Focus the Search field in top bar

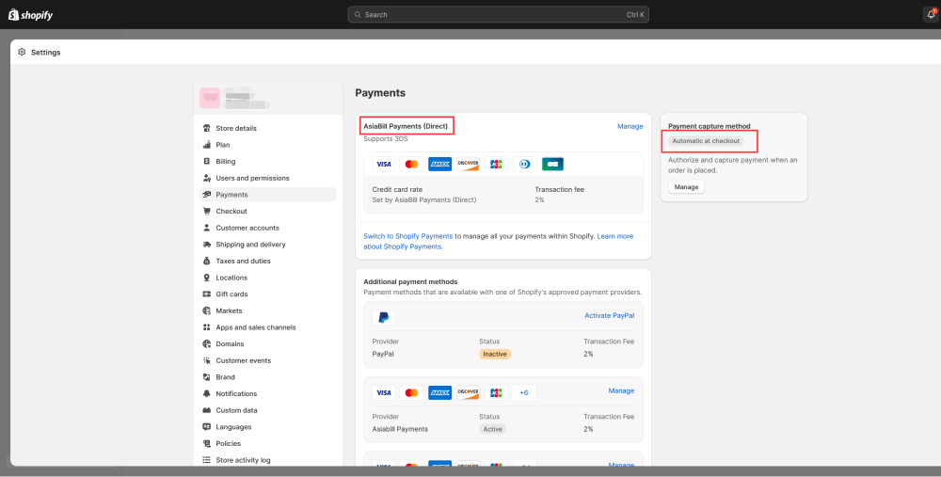(x=498, y=14)
